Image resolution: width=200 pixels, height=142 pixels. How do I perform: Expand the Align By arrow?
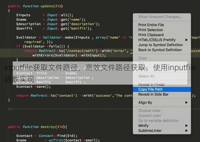[186, 102]
